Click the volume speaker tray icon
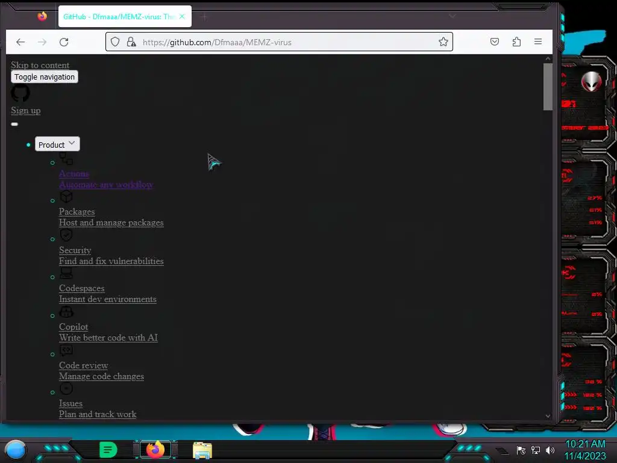This screenshot has width=617, height=463. pyautogui.click(x=550, y=450)
